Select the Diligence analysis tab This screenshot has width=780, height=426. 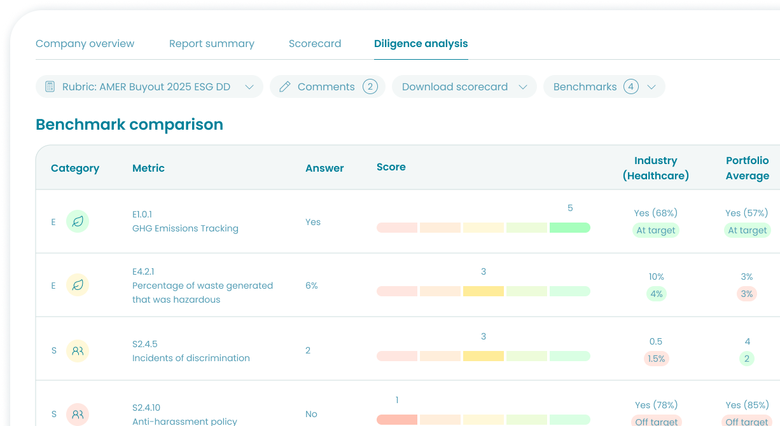tap(421, 44)
